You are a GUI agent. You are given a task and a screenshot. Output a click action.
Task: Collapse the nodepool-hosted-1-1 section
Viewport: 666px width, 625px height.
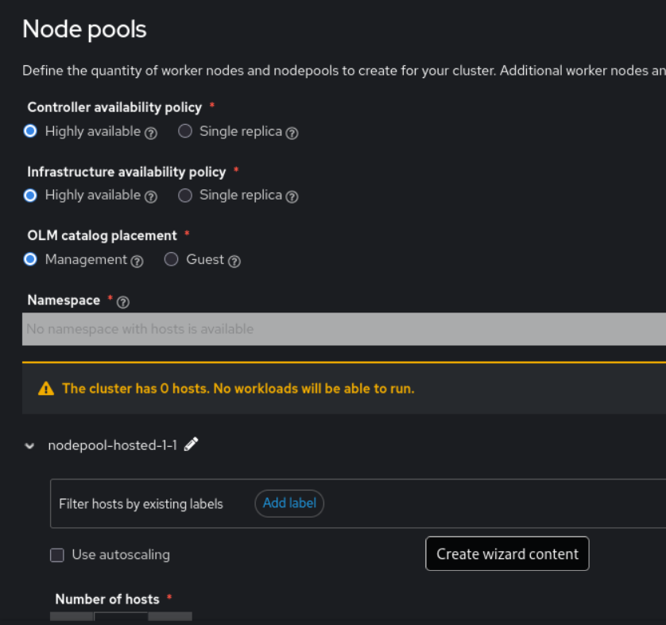(x=30, y=446)
